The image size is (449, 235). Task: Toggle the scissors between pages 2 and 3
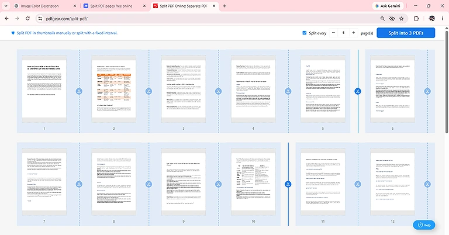click(148, 91)
